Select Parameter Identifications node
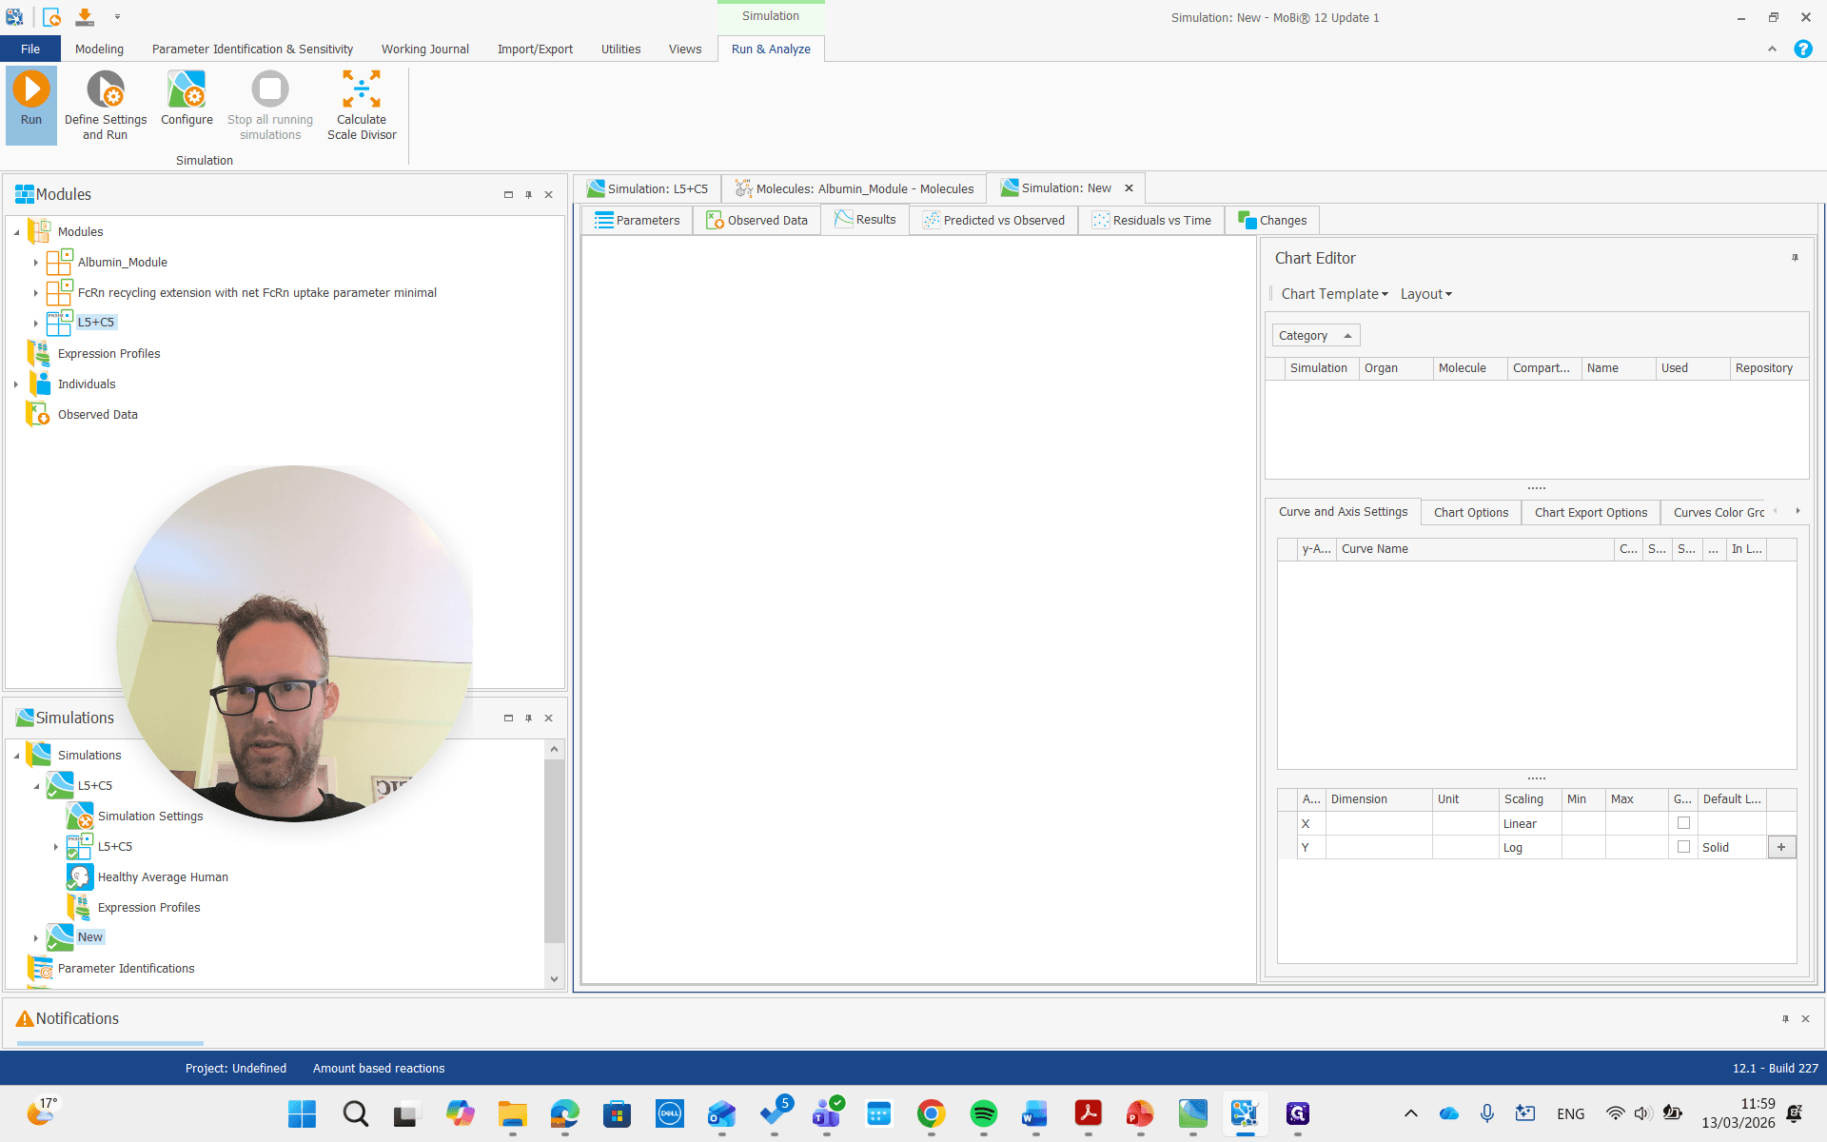 pyautogui.click(x=126, y=968)
